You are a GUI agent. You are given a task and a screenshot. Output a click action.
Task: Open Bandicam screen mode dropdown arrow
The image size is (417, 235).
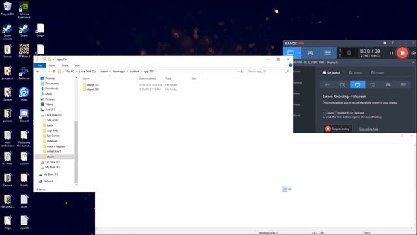tap(300, 53)
